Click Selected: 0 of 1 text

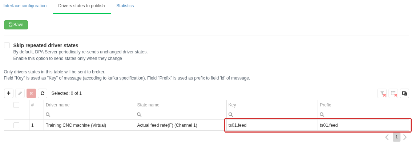tap(67, 93)
